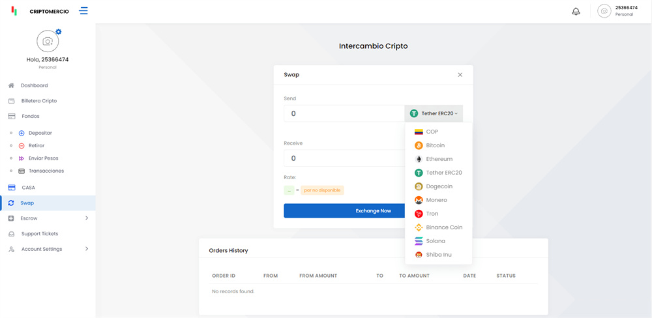Choose Solana from the list
The height and width of the screenshot is (318, 652).
click(x=436, y=241)
